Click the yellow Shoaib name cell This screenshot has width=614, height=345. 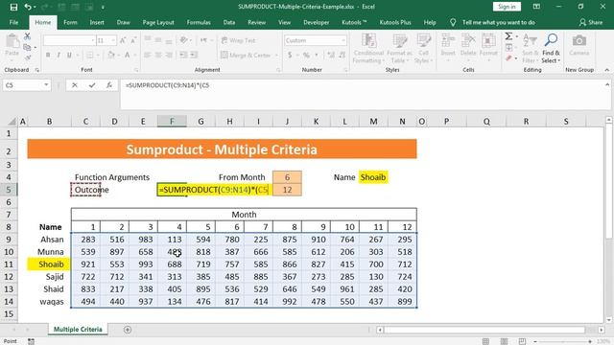point(373,177)
